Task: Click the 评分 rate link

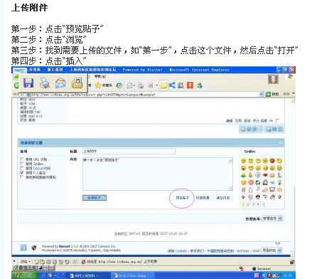Action: [256, 121]
